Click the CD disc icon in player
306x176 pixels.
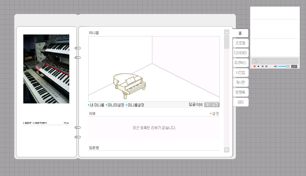point(255,61)
